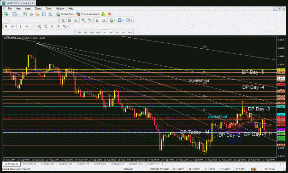Image resolution: width=288 pixels, height=173 pixels.
Task: Select the Fibonacci Retracement tool
Action: (x=45, y=26)
